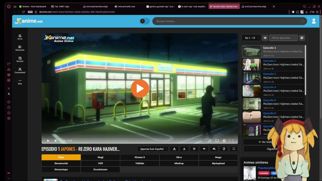Click the small play icon in player controls
The height and width of the screenshot is (181, 322).
(48, 141)
